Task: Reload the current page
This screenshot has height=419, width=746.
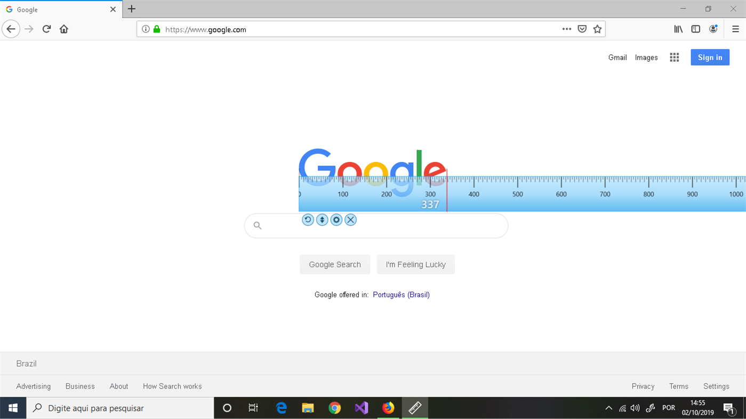Action: (46, 29)
